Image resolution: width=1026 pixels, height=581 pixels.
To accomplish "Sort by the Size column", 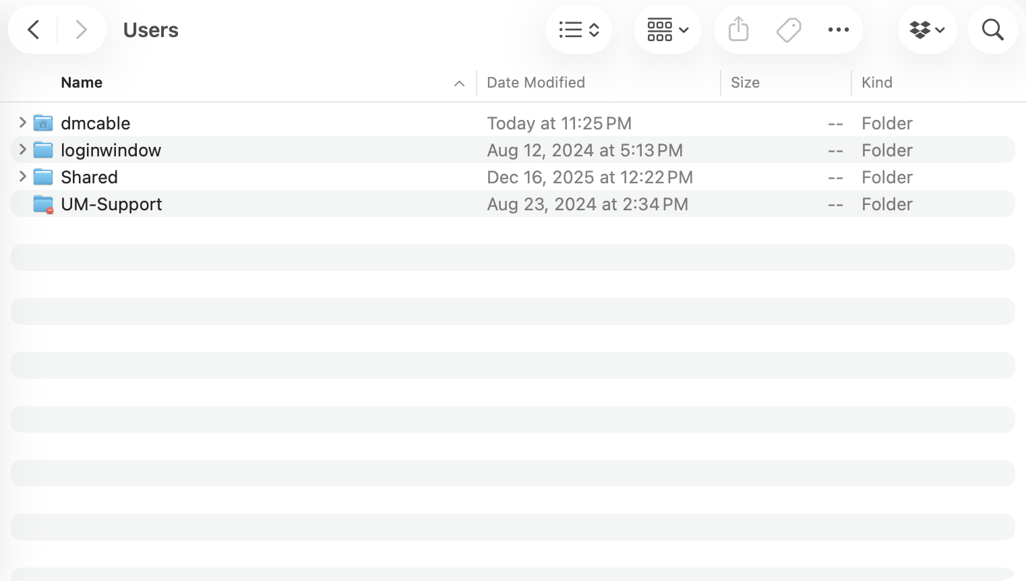I will [x=745, y=83].
